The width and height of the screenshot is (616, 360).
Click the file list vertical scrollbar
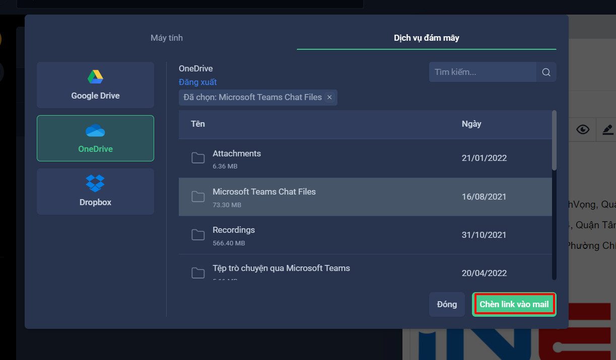click(555, 141)
